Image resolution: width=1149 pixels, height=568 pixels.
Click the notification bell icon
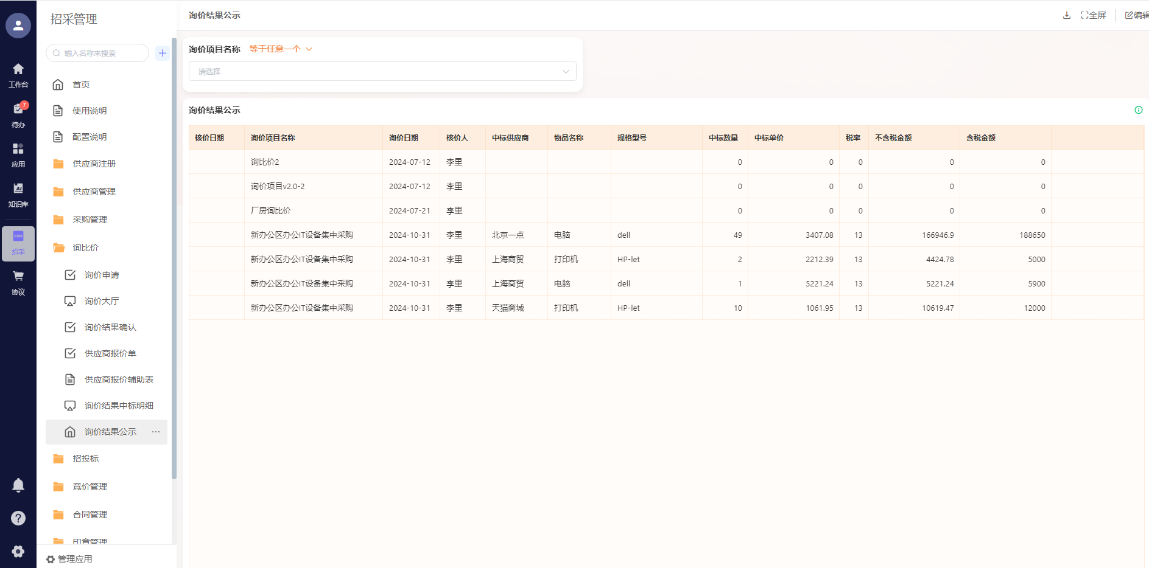(18, 485)
